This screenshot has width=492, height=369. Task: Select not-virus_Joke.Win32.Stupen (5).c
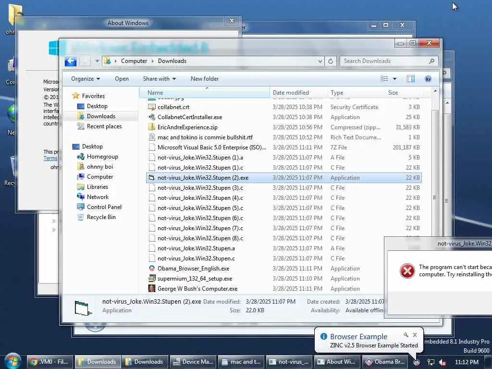(284, 208)
